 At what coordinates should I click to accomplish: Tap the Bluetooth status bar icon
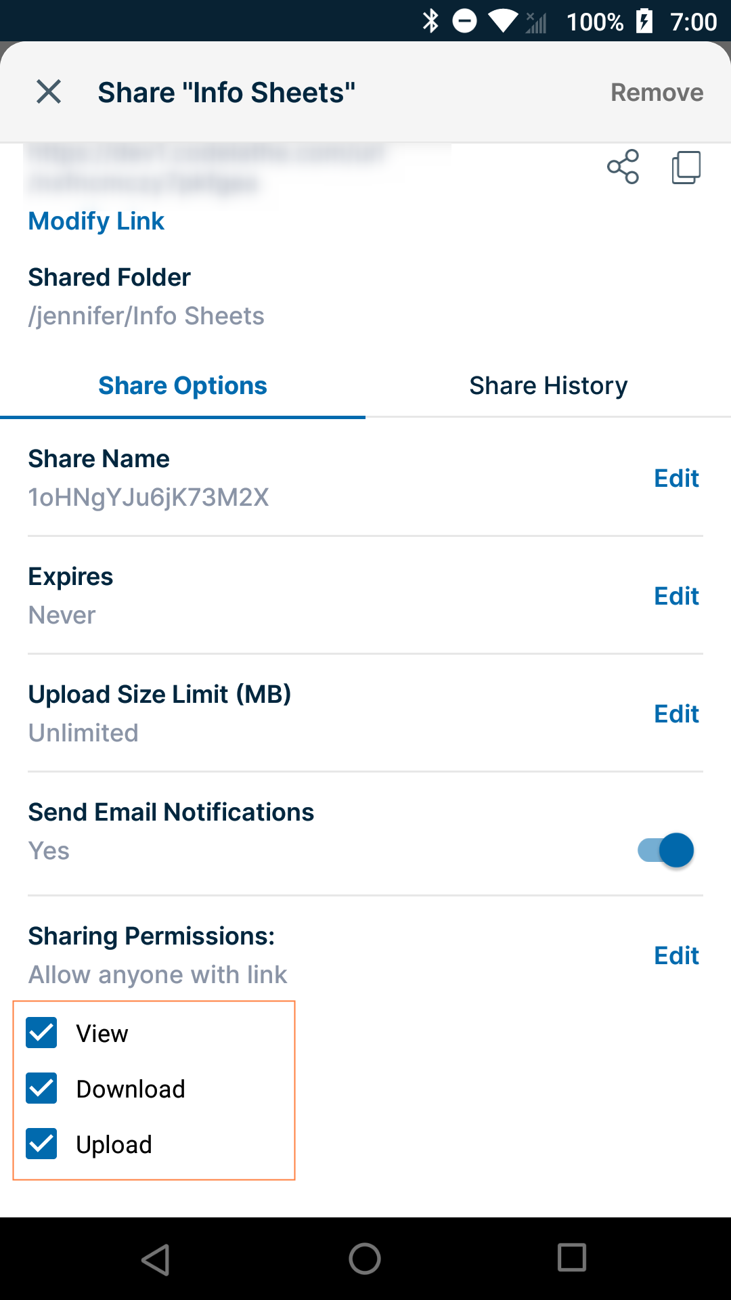pos(430,21)
